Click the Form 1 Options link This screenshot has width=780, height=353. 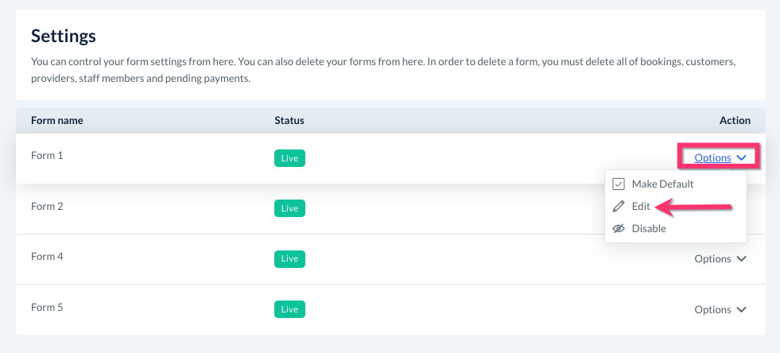(712, 158)
